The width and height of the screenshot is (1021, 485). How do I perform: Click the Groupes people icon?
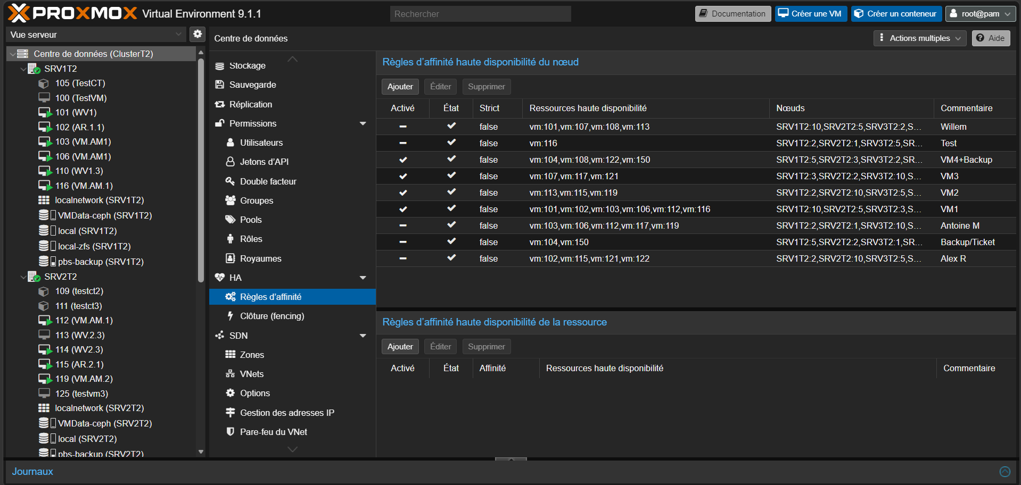point(230,200)
